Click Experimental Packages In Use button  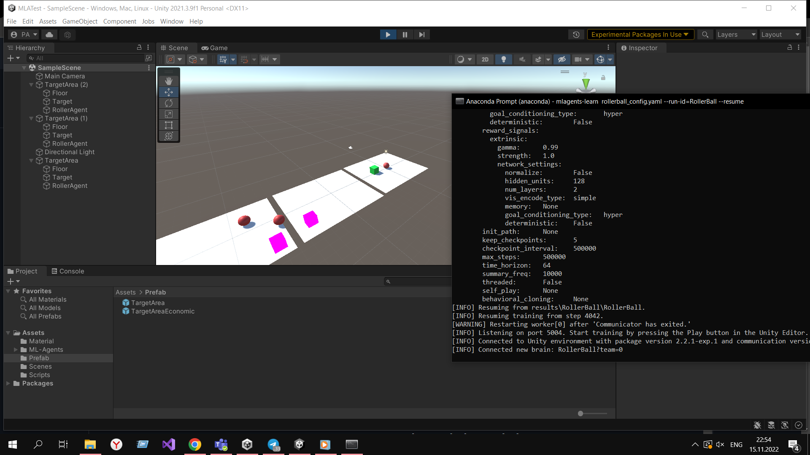click(x=640, y=35)
